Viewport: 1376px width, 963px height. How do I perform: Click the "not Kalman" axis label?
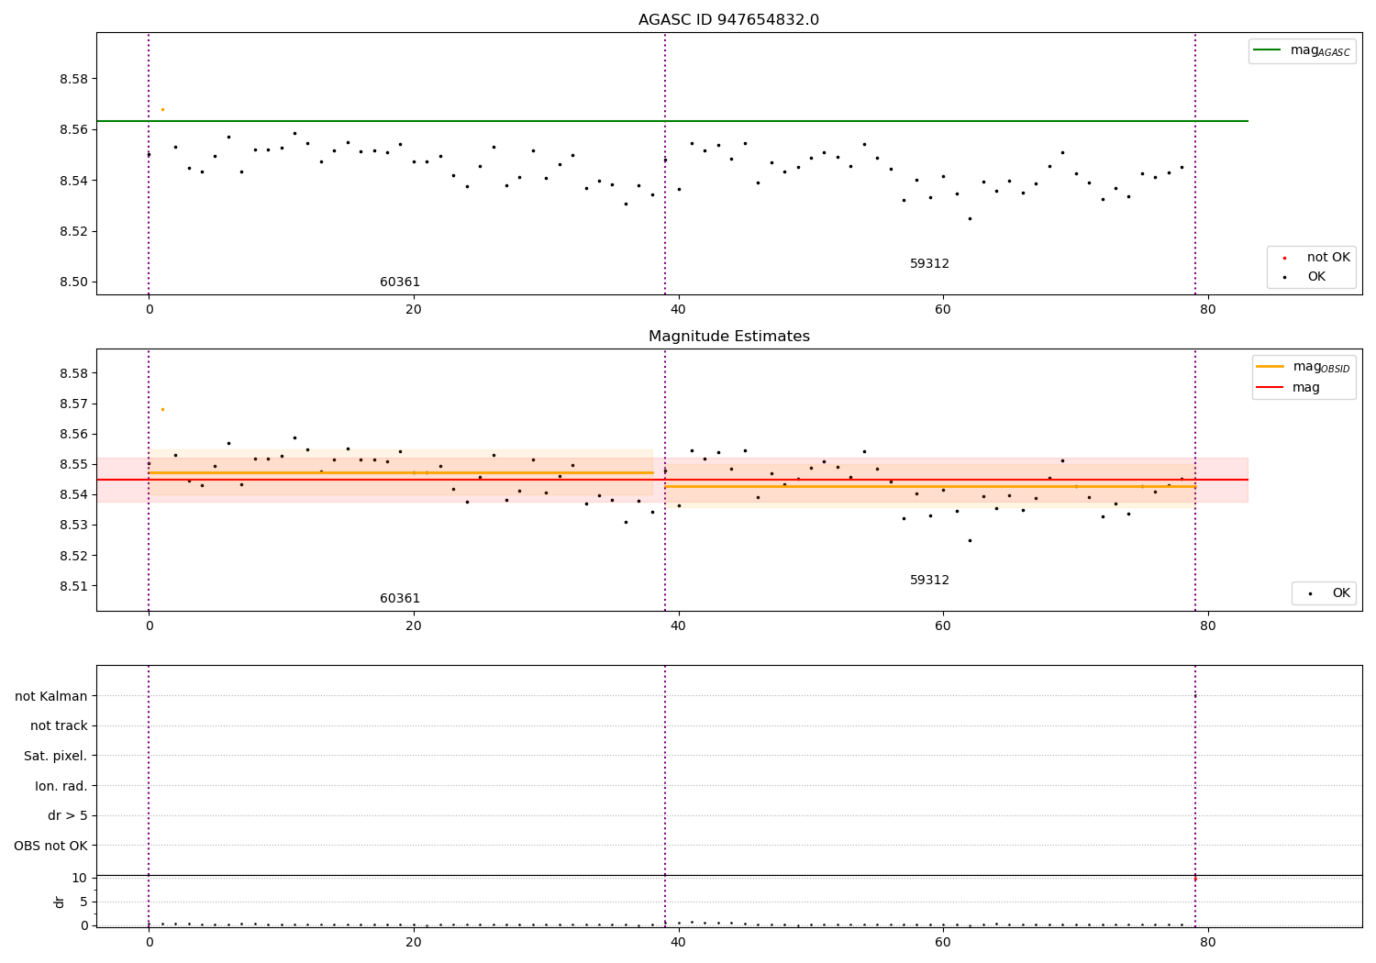[51, 696]
